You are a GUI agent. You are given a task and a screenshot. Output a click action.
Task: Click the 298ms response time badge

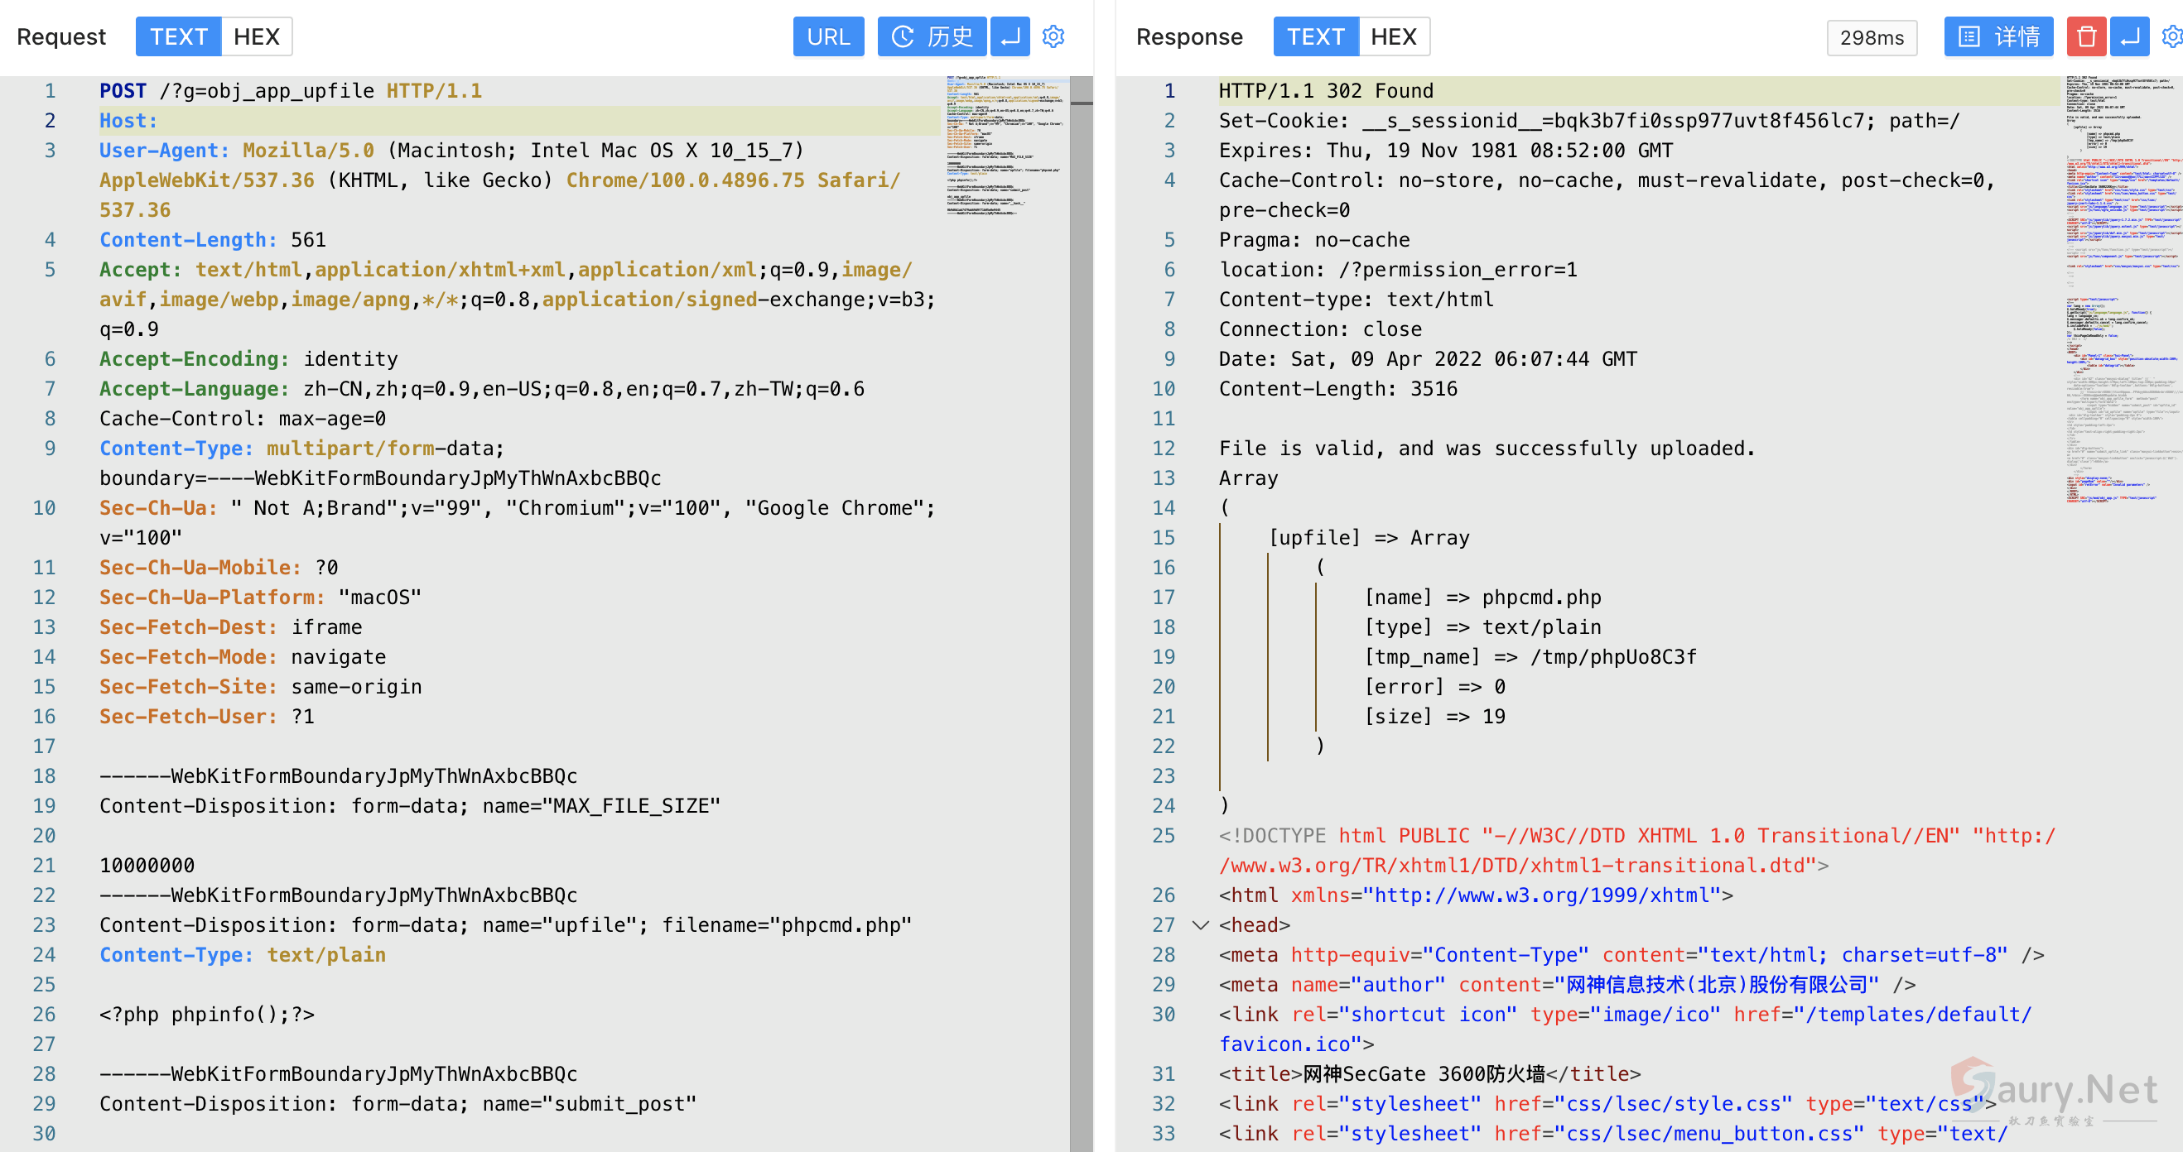1871,38
